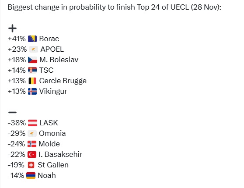Click the Belgian flag beside Cercle Brugge

[x=32, y=81]
